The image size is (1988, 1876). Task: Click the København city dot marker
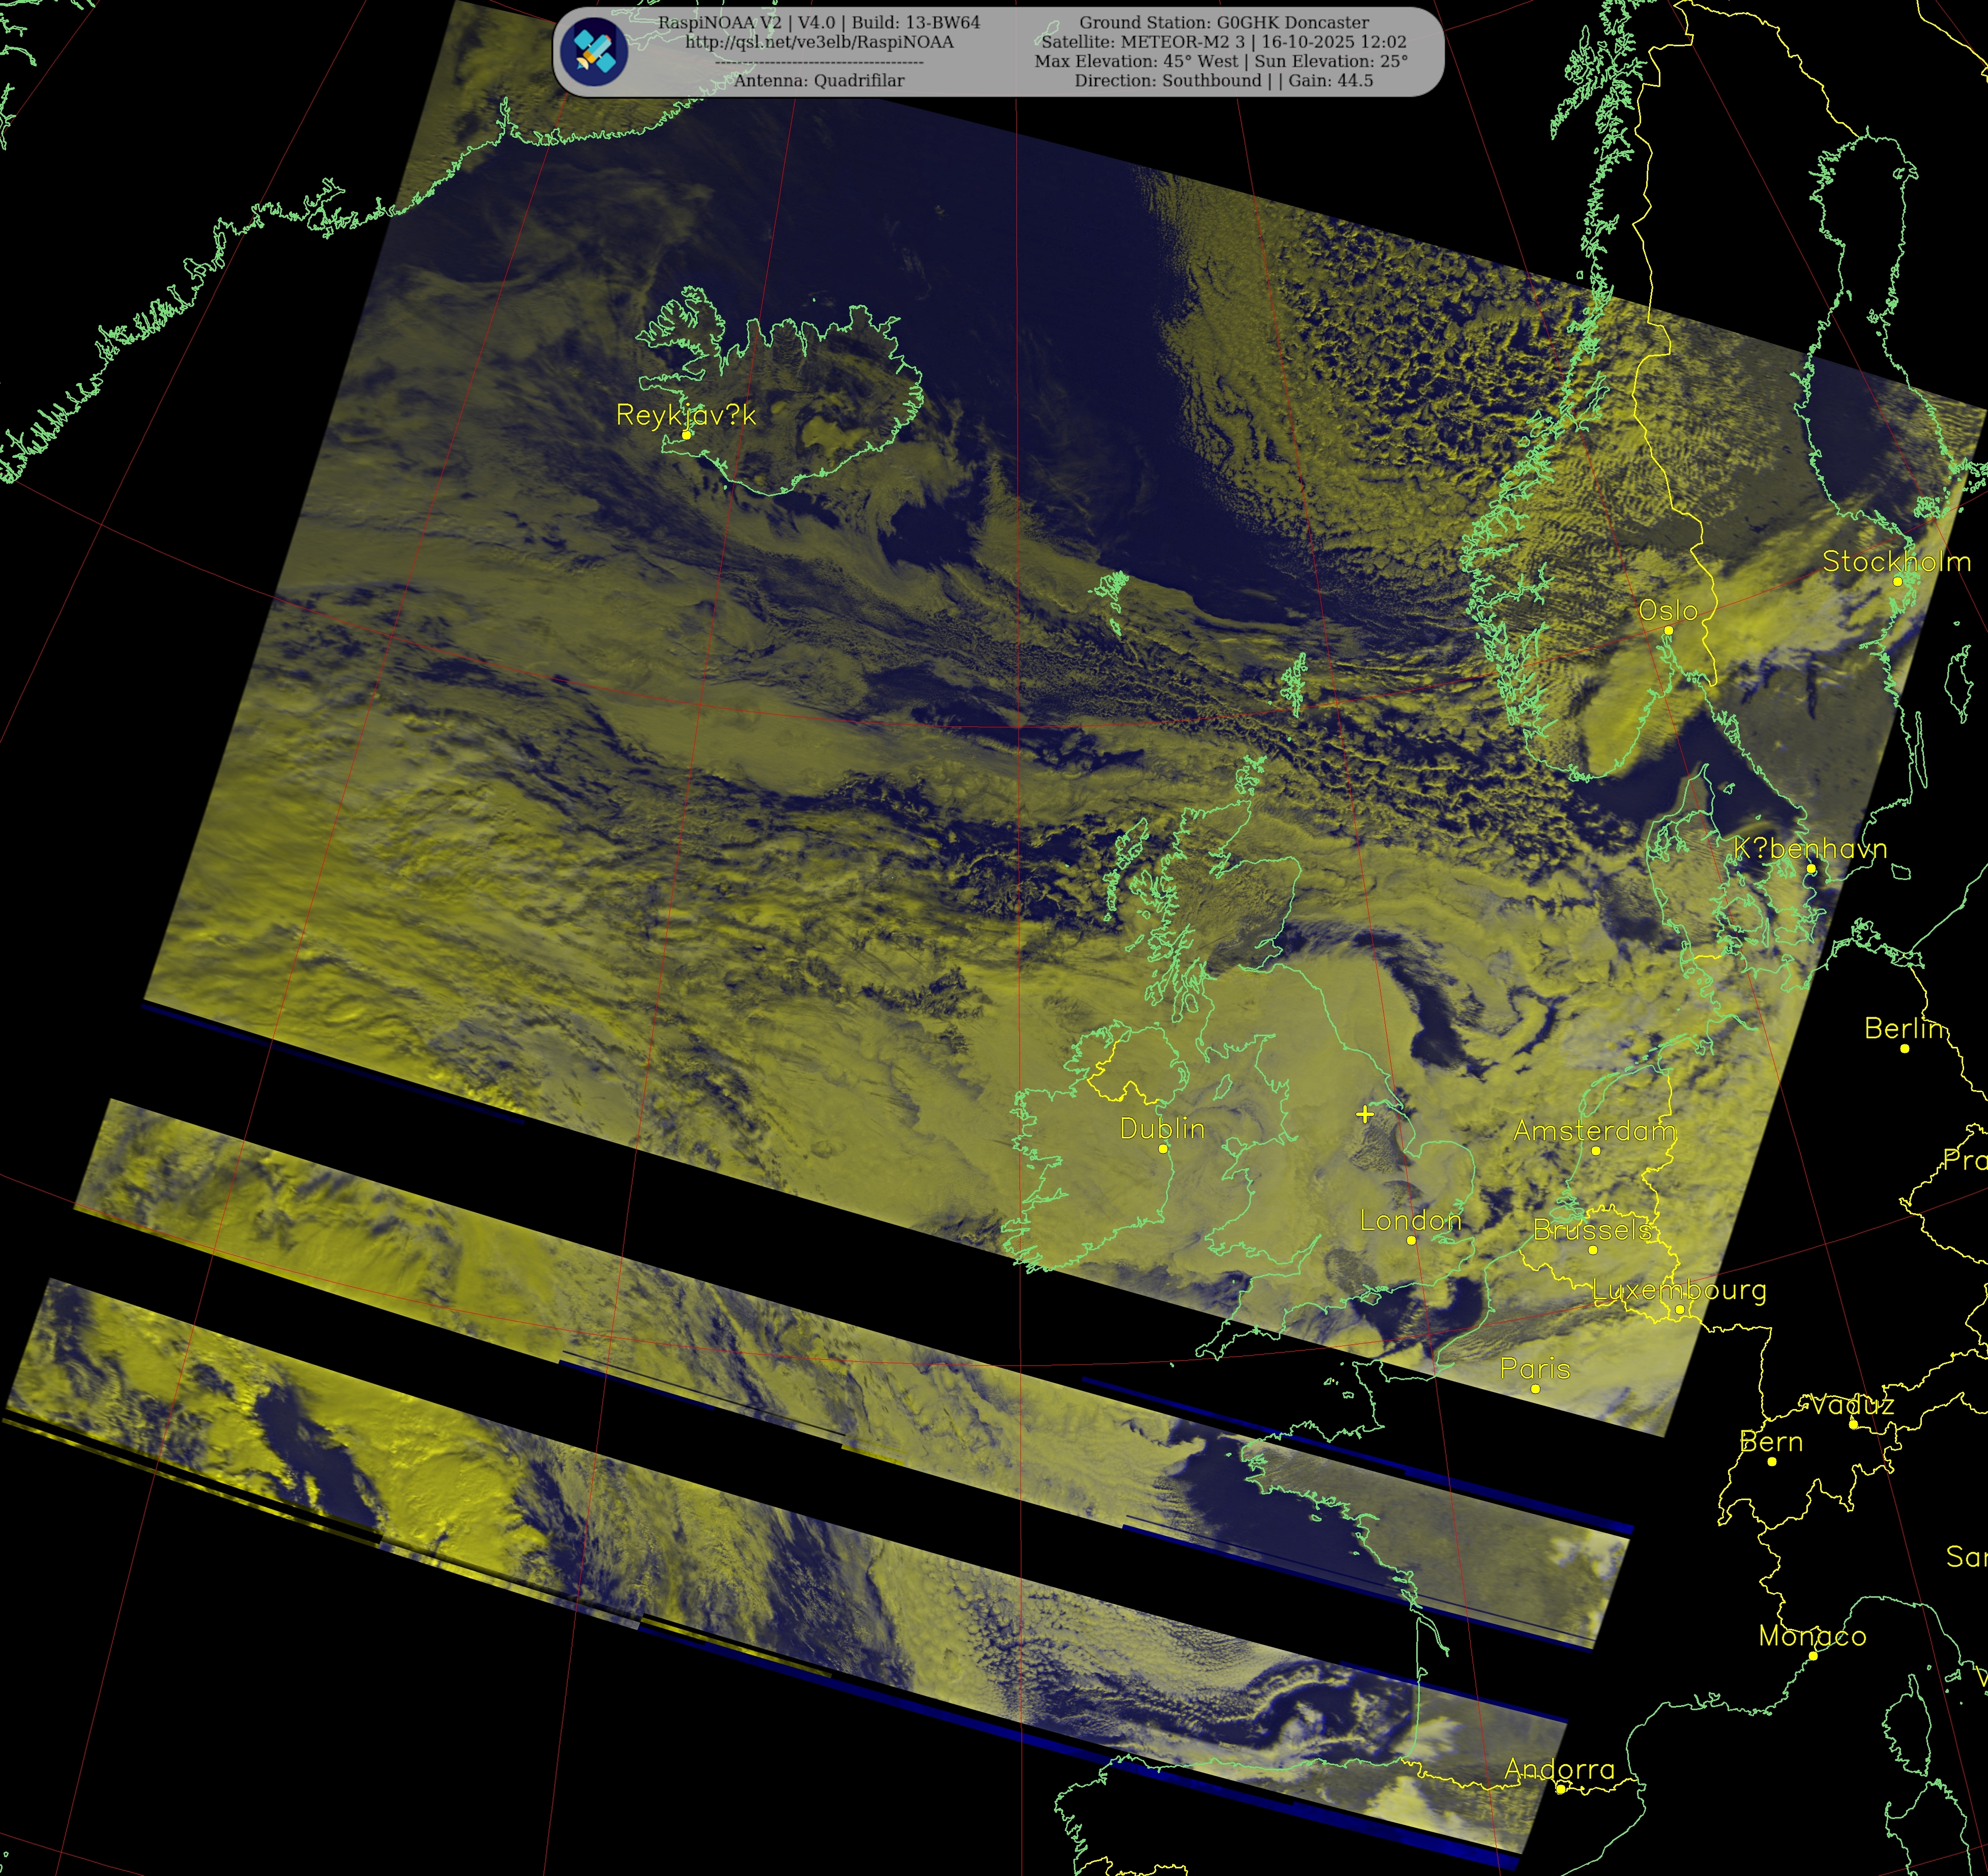[1811, 869]
